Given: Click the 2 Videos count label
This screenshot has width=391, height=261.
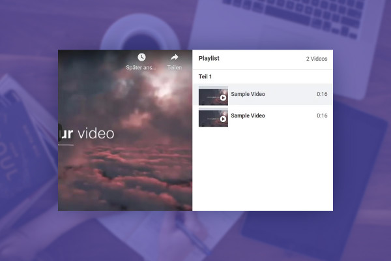Looking at the screenshot, I should pyautogui.click(x=317, y=59).
